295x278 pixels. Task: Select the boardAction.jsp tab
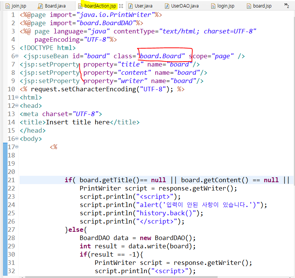coord(100,6)
